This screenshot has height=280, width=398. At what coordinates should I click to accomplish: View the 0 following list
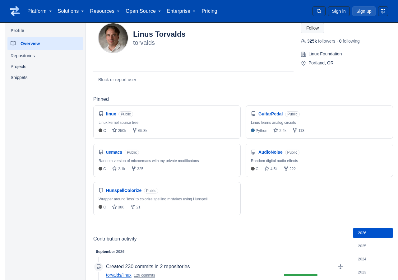(349, 41)
